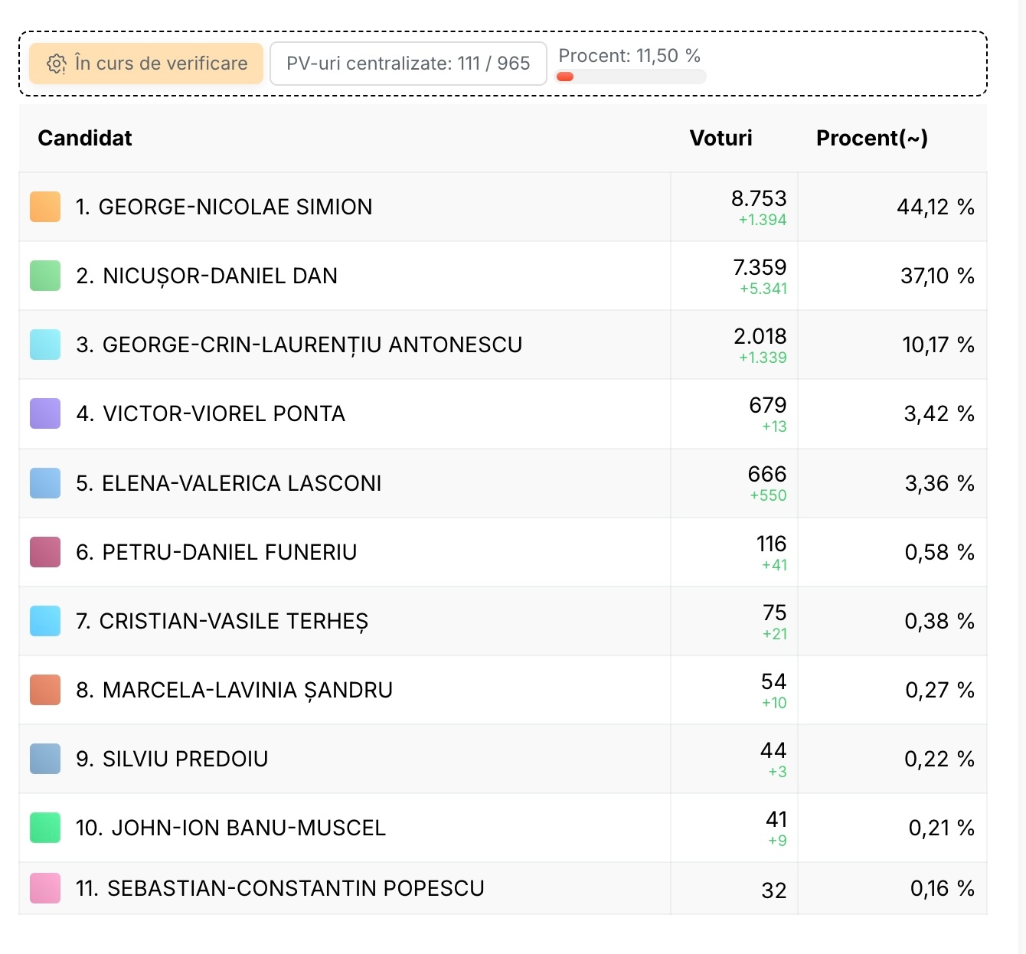Click the 8.753 vote count for Simion
Screen dimensions: 1026x954
[x=758, y=199]
